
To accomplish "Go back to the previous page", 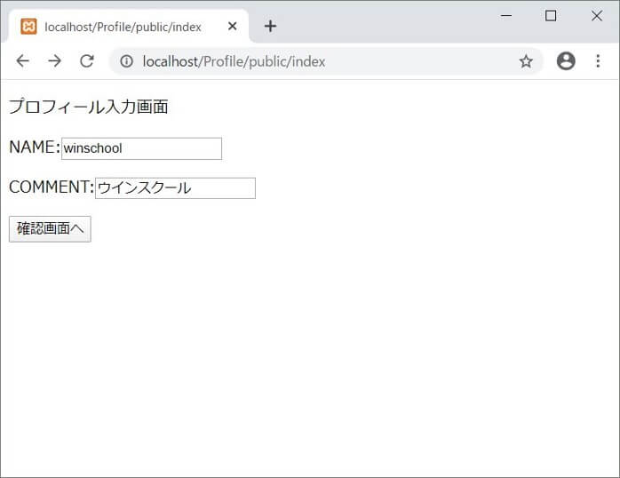I will [x=23, y=61].
